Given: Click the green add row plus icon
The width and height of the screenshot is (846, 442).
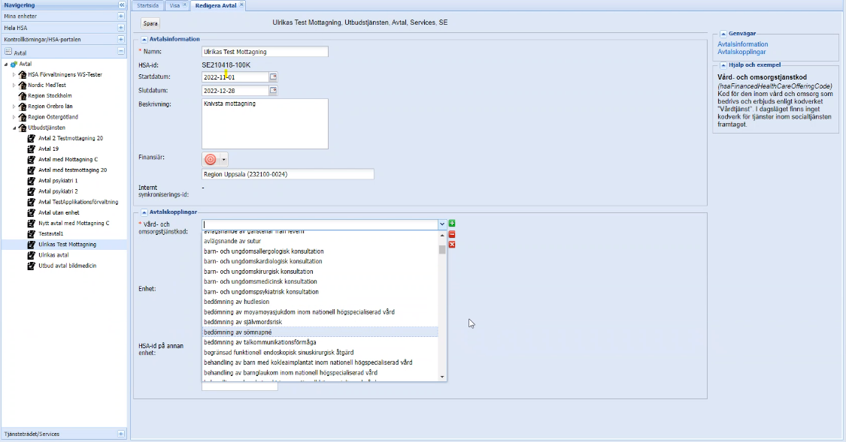Looking at the screenshot, I should [452, 224].
